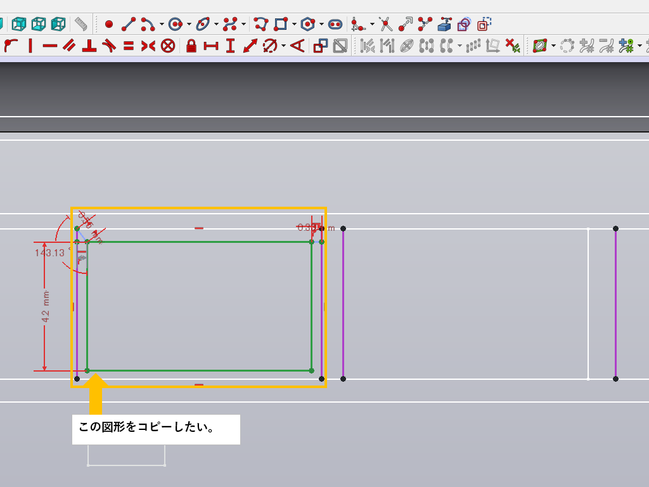Select the Create Line tool
This screenshot has width=649, height=487.
129,25
